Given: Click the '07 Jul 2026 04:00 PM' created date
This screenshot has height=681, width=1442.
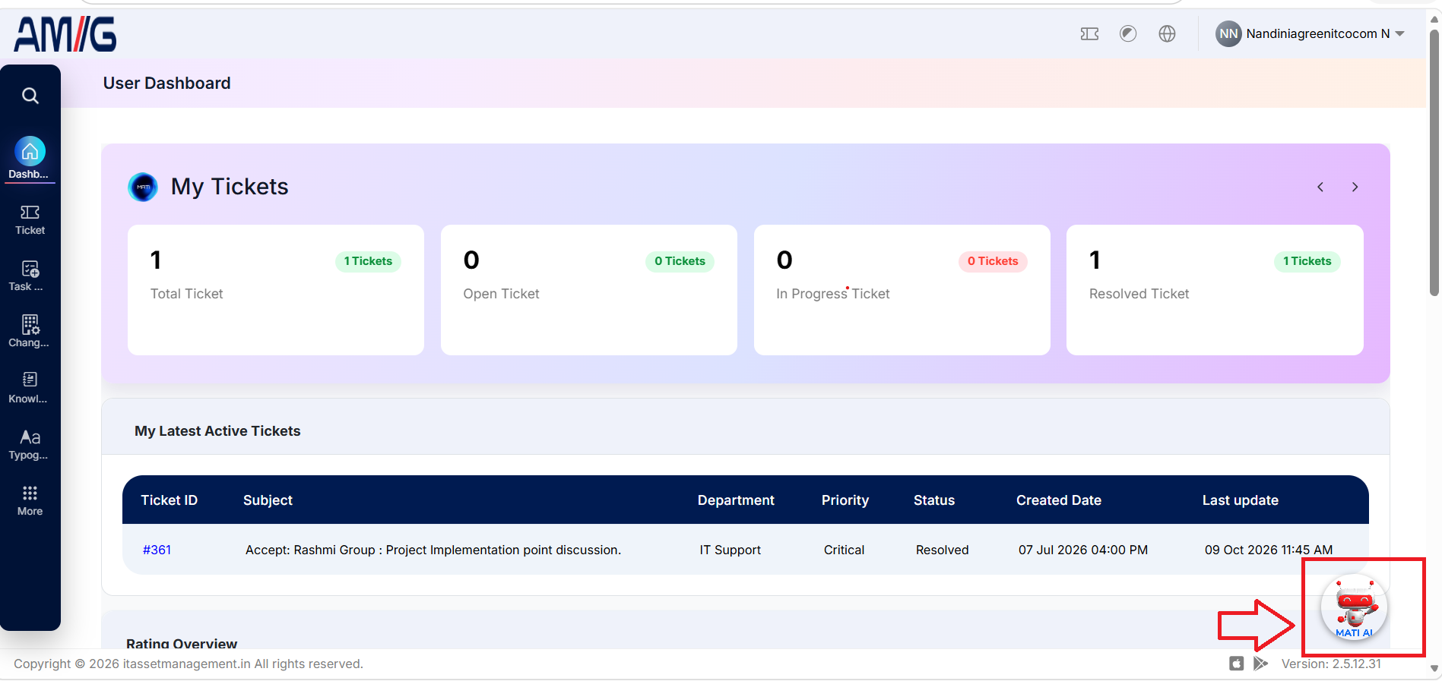Looking at the screenshot, I should click(1083, 550).
